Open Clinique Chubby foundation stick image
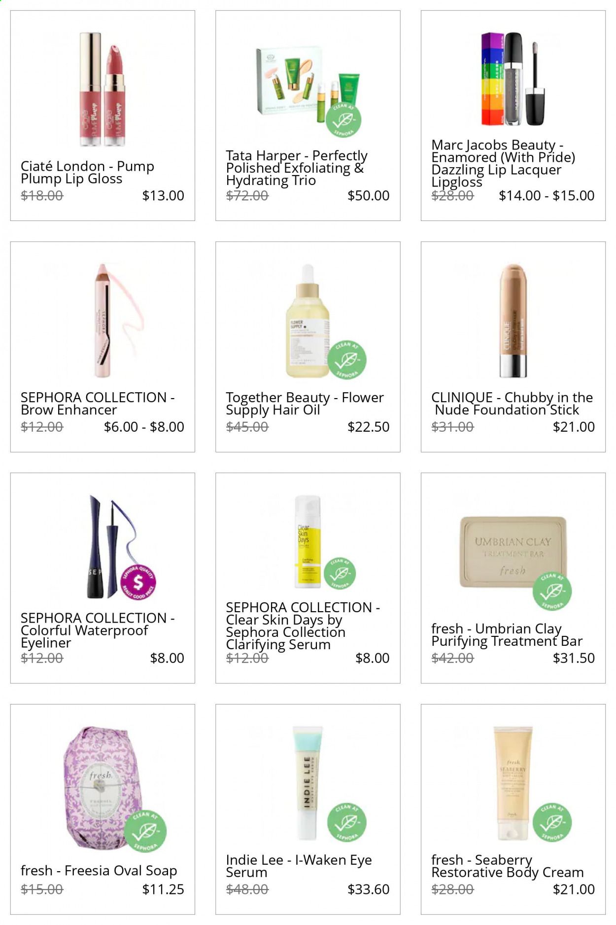Screen dimensions: 616x925 point(513,321)
